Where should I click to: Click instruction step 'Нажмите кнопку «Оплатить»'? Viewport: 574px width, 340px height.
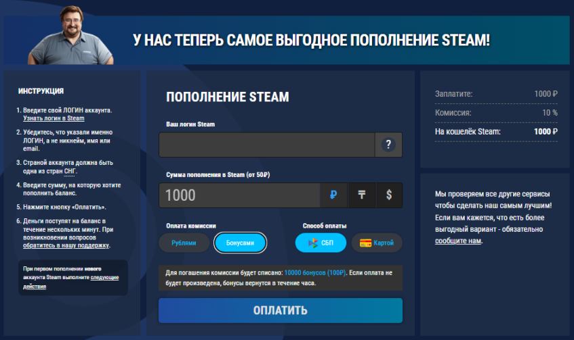[64, 207]
